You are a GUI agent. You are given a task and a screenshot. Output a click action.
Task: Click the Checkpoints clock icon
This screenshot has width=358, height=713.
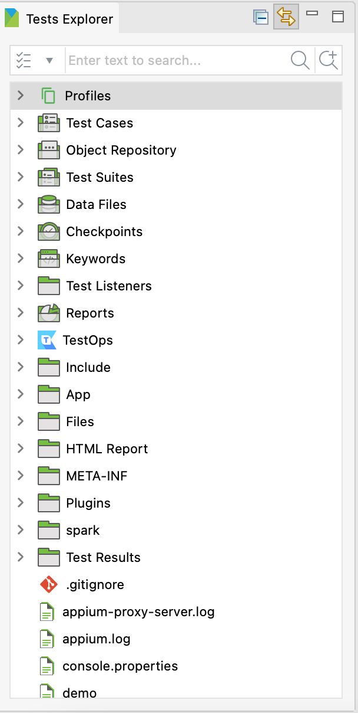point(48,231)
